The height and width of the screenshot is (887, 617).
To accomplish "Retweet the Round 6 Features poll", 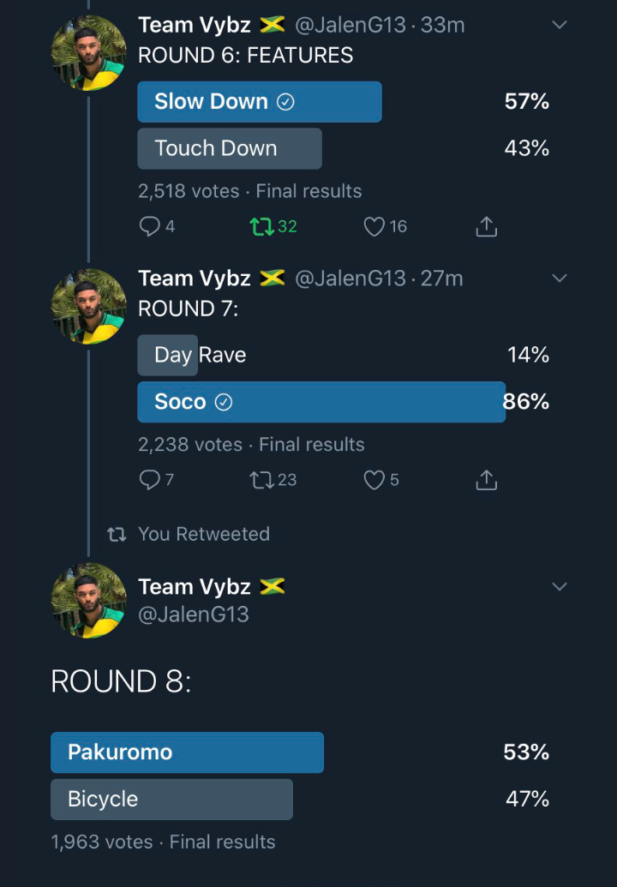I will pos(260,226).
